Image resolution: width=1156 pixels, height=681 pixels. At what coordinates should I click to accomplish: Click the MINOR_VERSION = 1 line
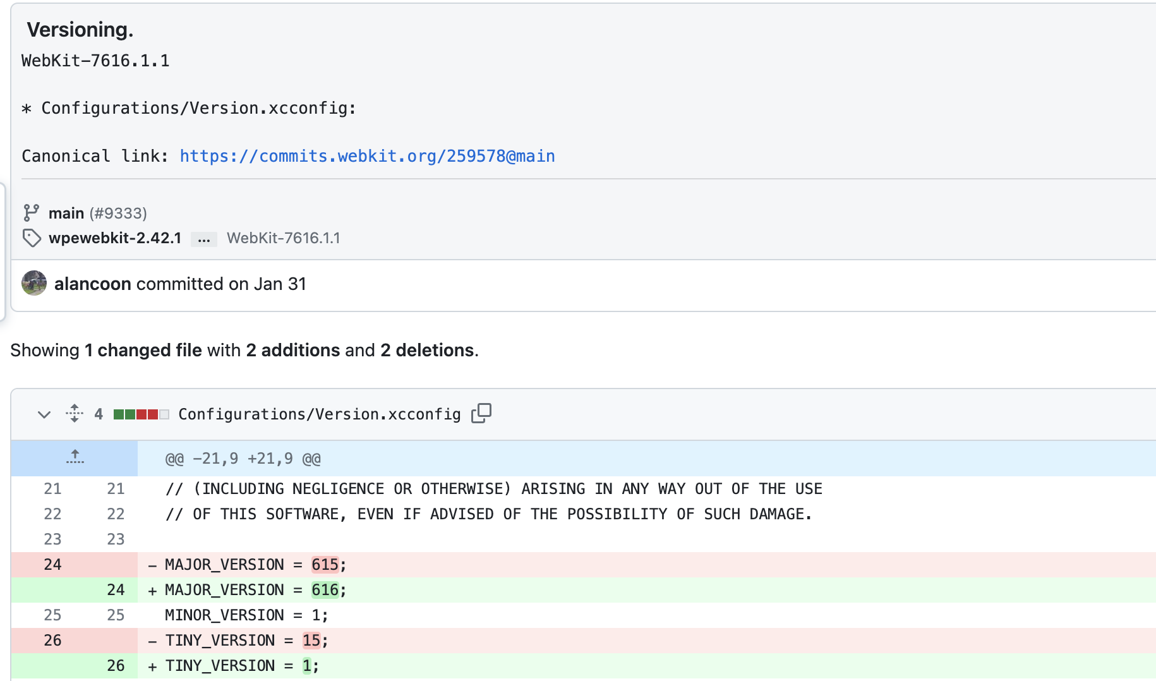pyautogui.click(x=647, y=615)
